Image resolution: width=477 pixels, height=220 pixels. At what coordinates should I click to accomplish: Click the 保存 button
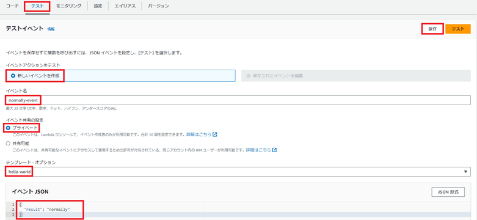point(432,29)
